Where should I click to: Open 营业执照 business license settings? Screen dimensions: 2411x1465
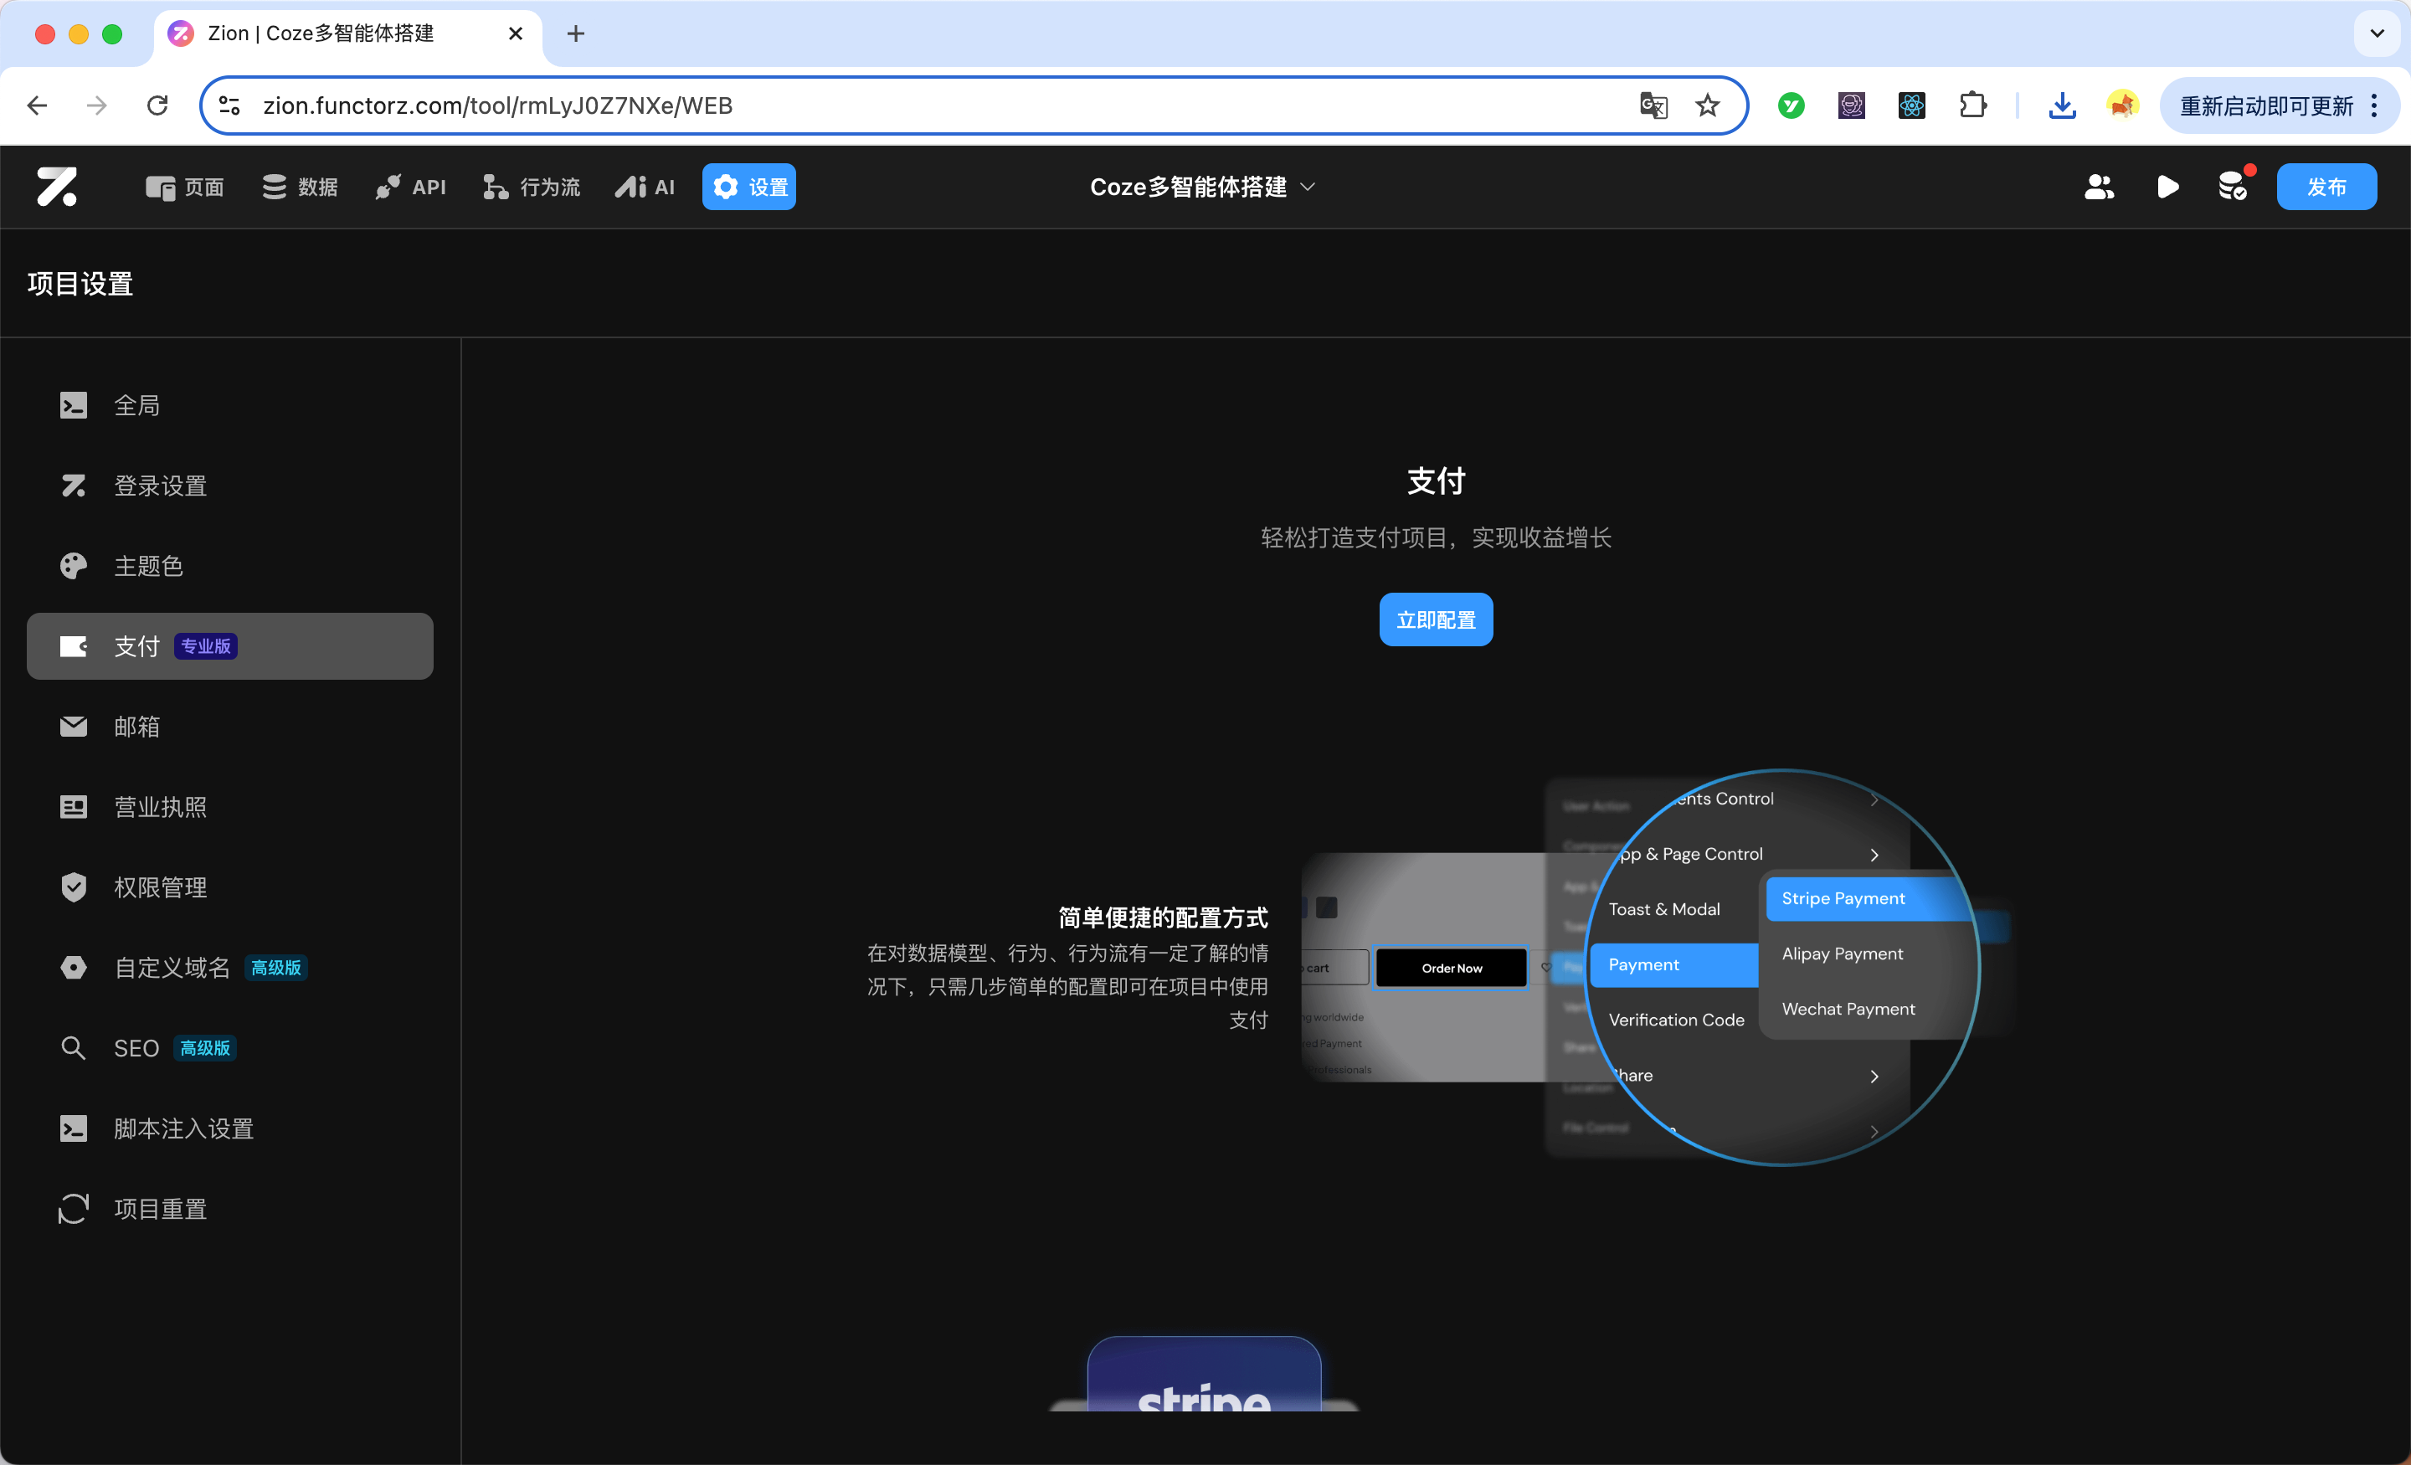pos(230,806)
